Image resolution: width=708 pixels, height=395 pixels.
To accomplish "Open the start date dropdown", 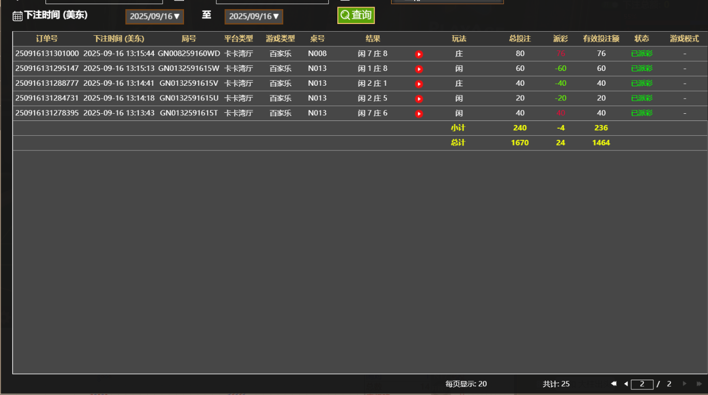I will click(x=154, y=16).
